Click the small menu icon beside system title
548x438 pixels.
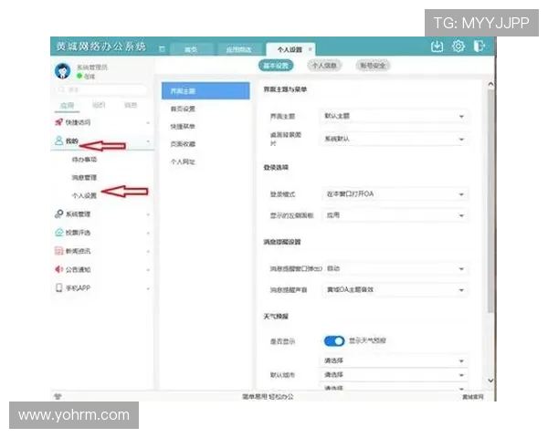[x=162, y=49]
